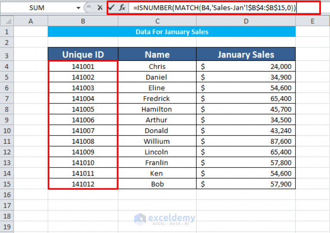This screenshot has width=330, height=233.
Task: Confirm the formula with the checkmark icon
Action: (x=111, y=8)
